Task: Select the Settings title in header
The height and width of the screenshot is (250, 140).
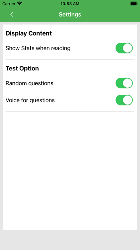Action: tap(70, 14)
